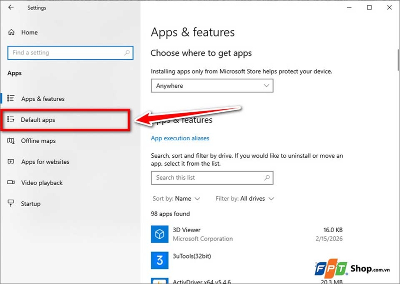
Task: Click the magnifier in Search this list
Action: pos(267,178)
